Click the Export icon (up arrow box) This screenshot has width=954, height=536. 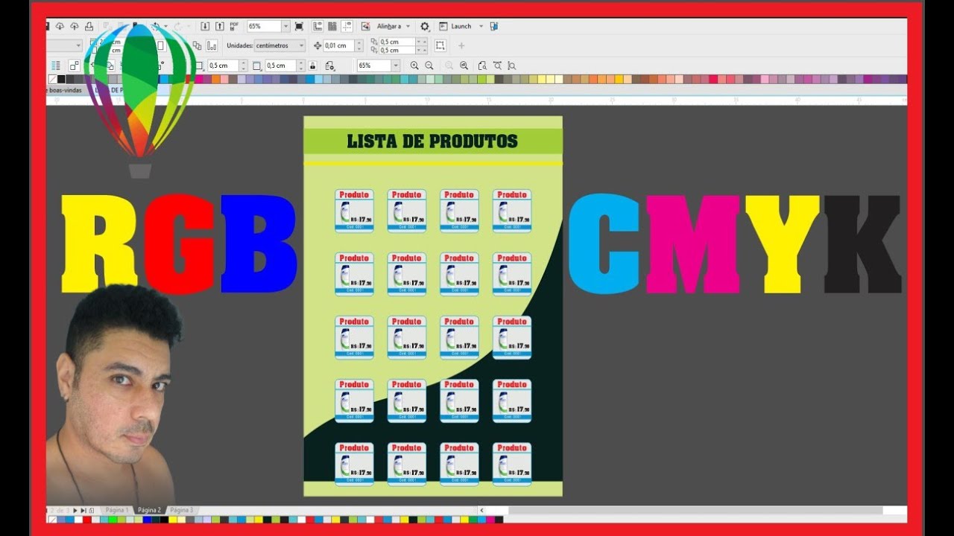220,26
